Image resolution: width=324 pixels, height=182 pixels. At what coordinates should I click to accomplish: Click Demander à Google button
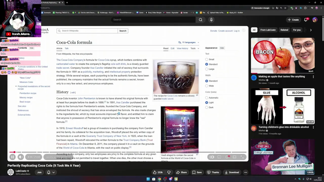point(260,8)
